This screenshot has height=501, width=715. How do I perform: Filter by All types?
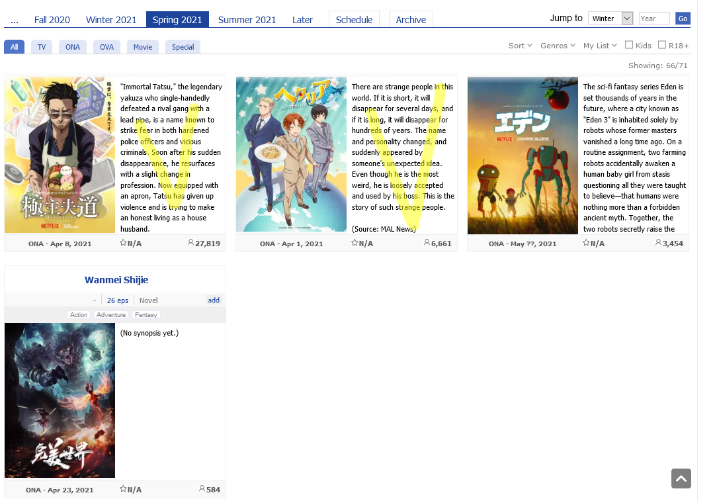14,47
